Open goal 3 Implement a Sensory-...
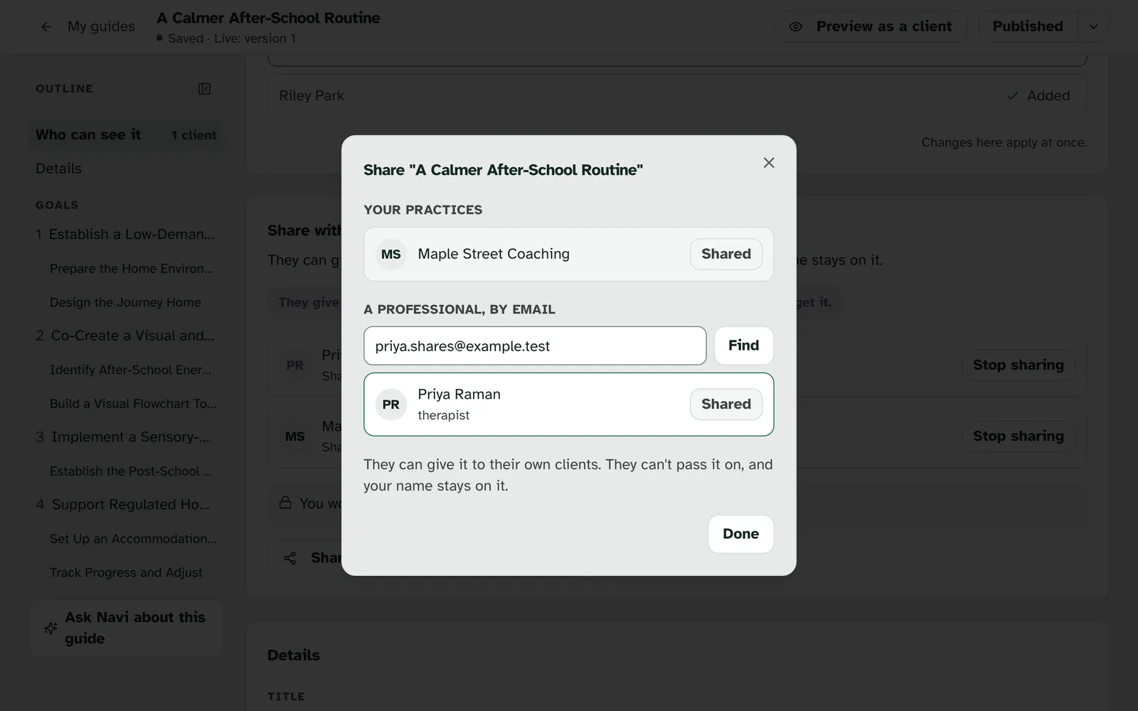 (123, 437)
